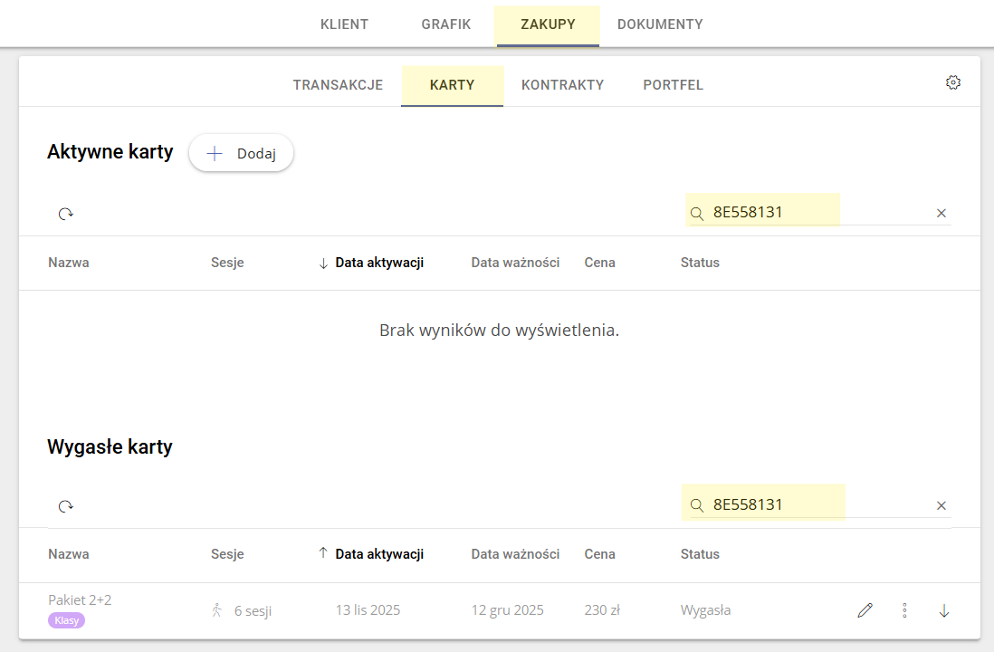Sort active cards by Data aktywacji
This screenshot has height=652, width=994.
point(378,263)
